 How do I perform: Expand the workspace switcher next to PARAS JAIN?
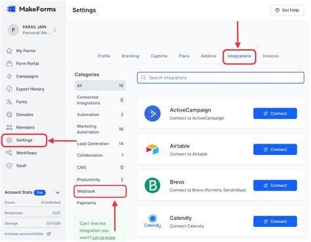54,30
